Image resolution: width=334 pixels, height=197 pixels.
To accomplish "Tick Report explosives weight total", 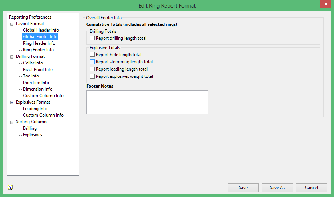I will 93,76.
